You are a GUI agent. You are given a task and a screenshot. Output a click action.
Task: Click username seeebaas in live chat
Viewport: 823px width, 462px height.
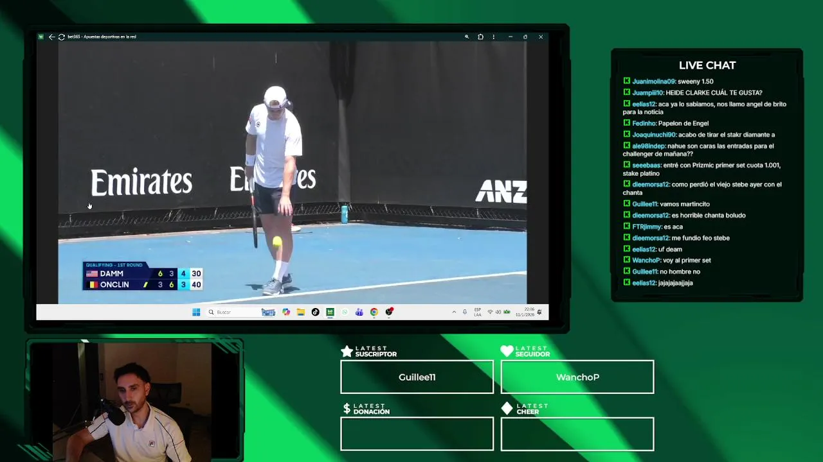click(x=646, y=166)
